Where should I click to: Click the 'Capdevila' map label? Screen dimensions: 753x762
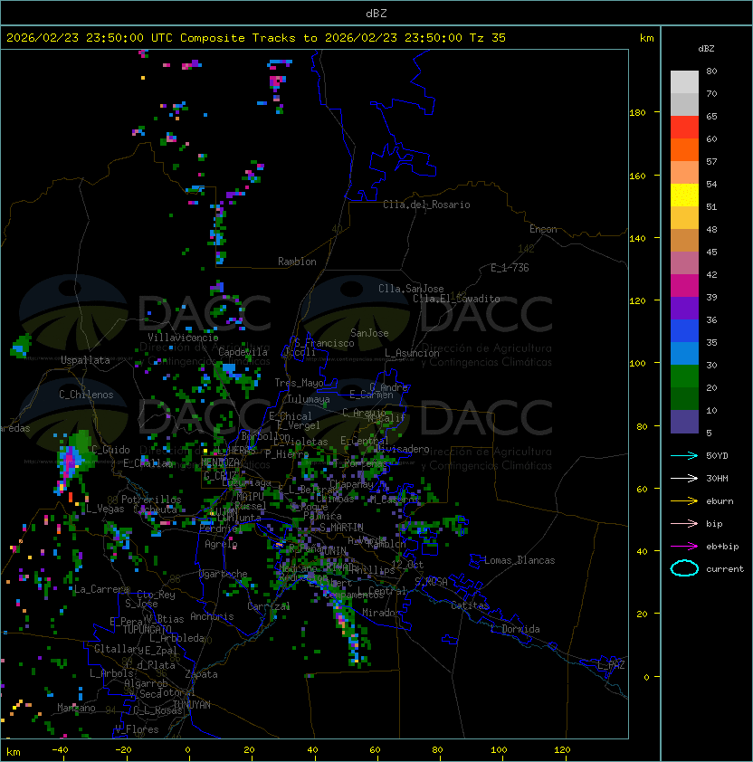pyautogui.click(x=243, y=352)
